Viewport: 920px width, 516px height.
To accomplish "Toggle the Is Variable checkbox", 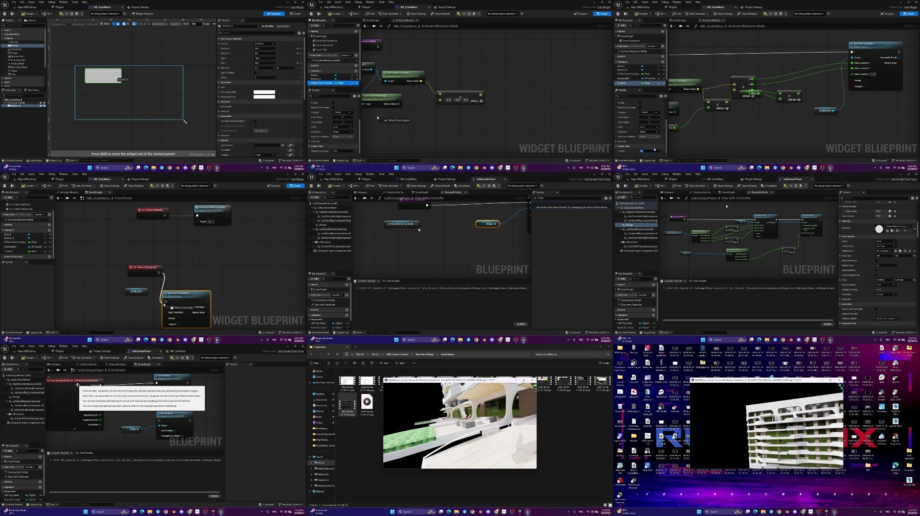I will coord(260,26).
